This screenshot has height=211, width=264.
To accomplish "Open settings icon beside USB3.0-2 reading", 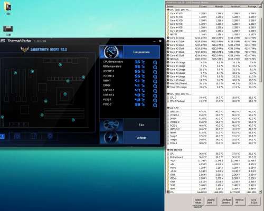I will pyautogui.click(x=155, y=95).
